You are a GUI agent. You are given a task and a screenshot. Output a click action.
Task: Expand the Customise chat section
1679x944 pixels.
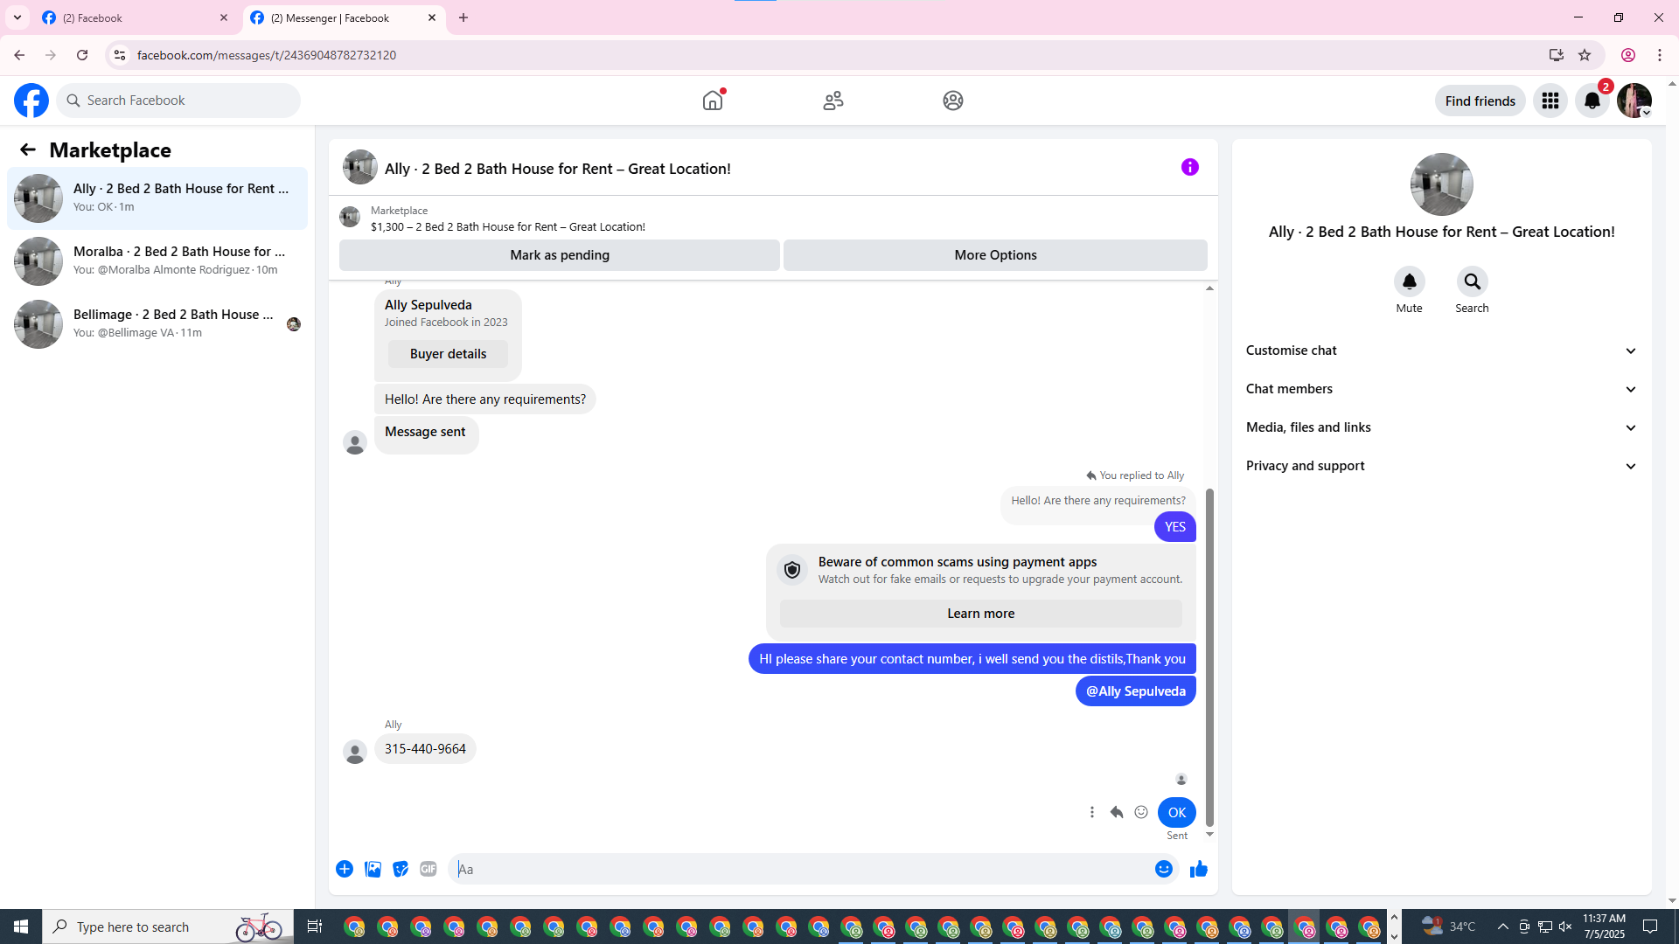1440,351
